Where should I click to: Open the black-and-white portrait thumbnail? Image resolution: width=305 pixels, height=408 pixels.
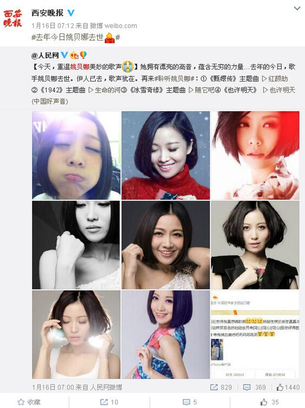(76, 245)
